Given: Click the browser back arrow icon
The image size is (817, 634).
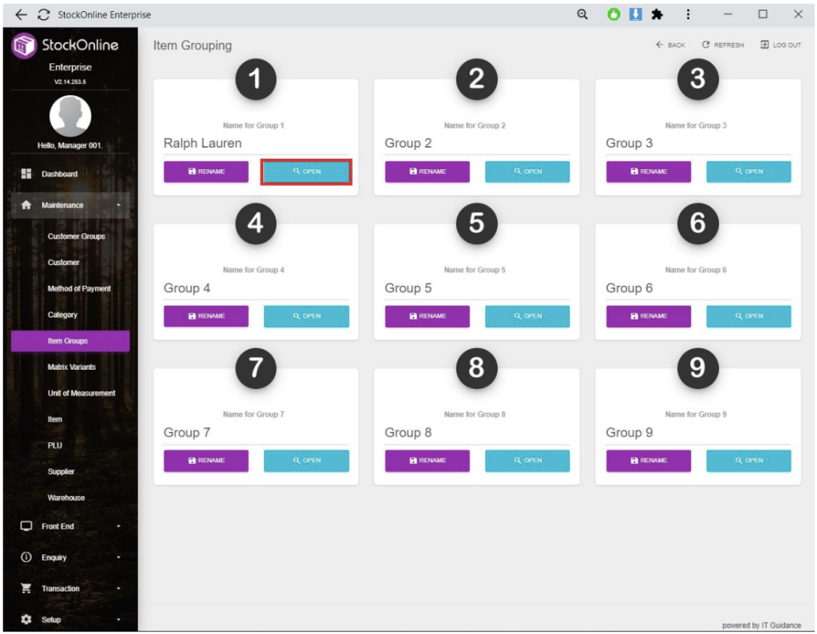Looking at the screenshot, I should (21, 14).
